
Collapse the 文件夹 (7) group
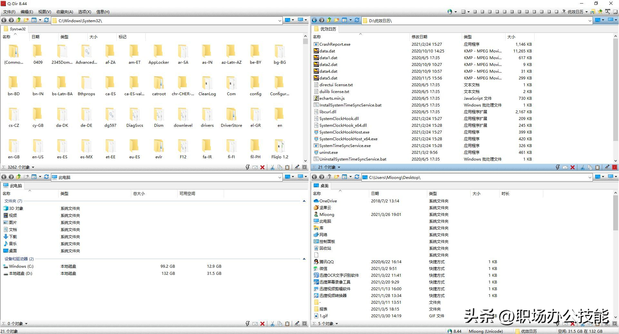point(304,201)
